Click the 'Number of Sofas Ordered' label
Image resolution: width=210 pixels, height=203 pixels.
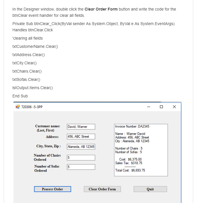click(x=47, y=168)
